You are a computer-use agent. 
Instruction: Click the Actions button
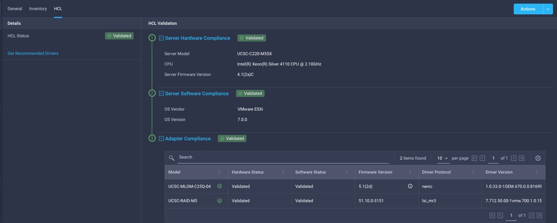(528, 9)
